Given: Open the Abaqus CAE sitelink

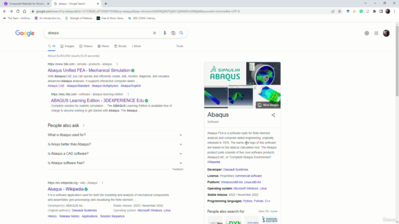Looking at the screenshot, I should tap(56, 86).
